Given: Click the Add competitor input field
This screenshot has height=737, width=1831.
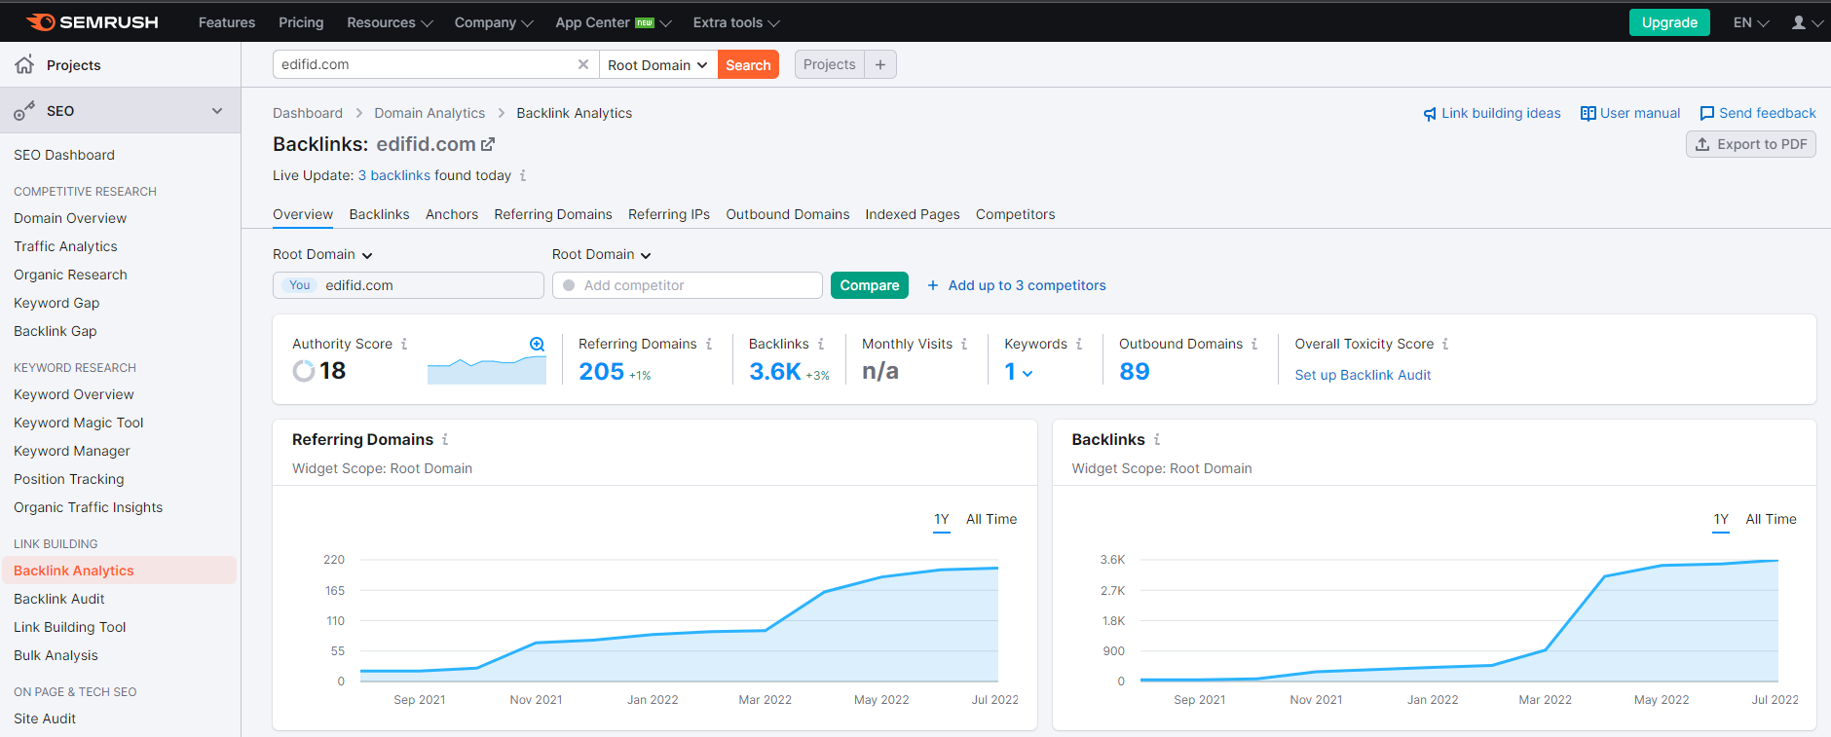Looking at the screenshot, I should (x=687, y=285).
